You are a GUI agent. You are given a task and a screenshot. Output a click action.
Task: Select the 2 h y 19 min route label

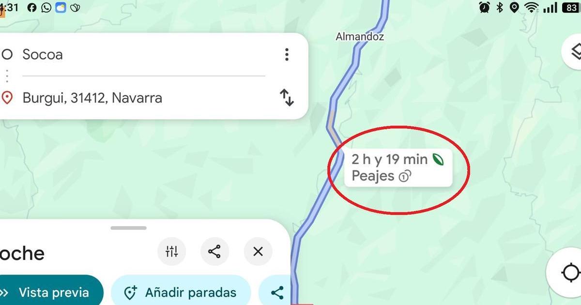389,159
